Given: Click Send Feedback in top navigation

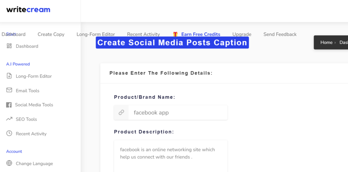Looking at the screenshot, I should (x=280, y=34).
